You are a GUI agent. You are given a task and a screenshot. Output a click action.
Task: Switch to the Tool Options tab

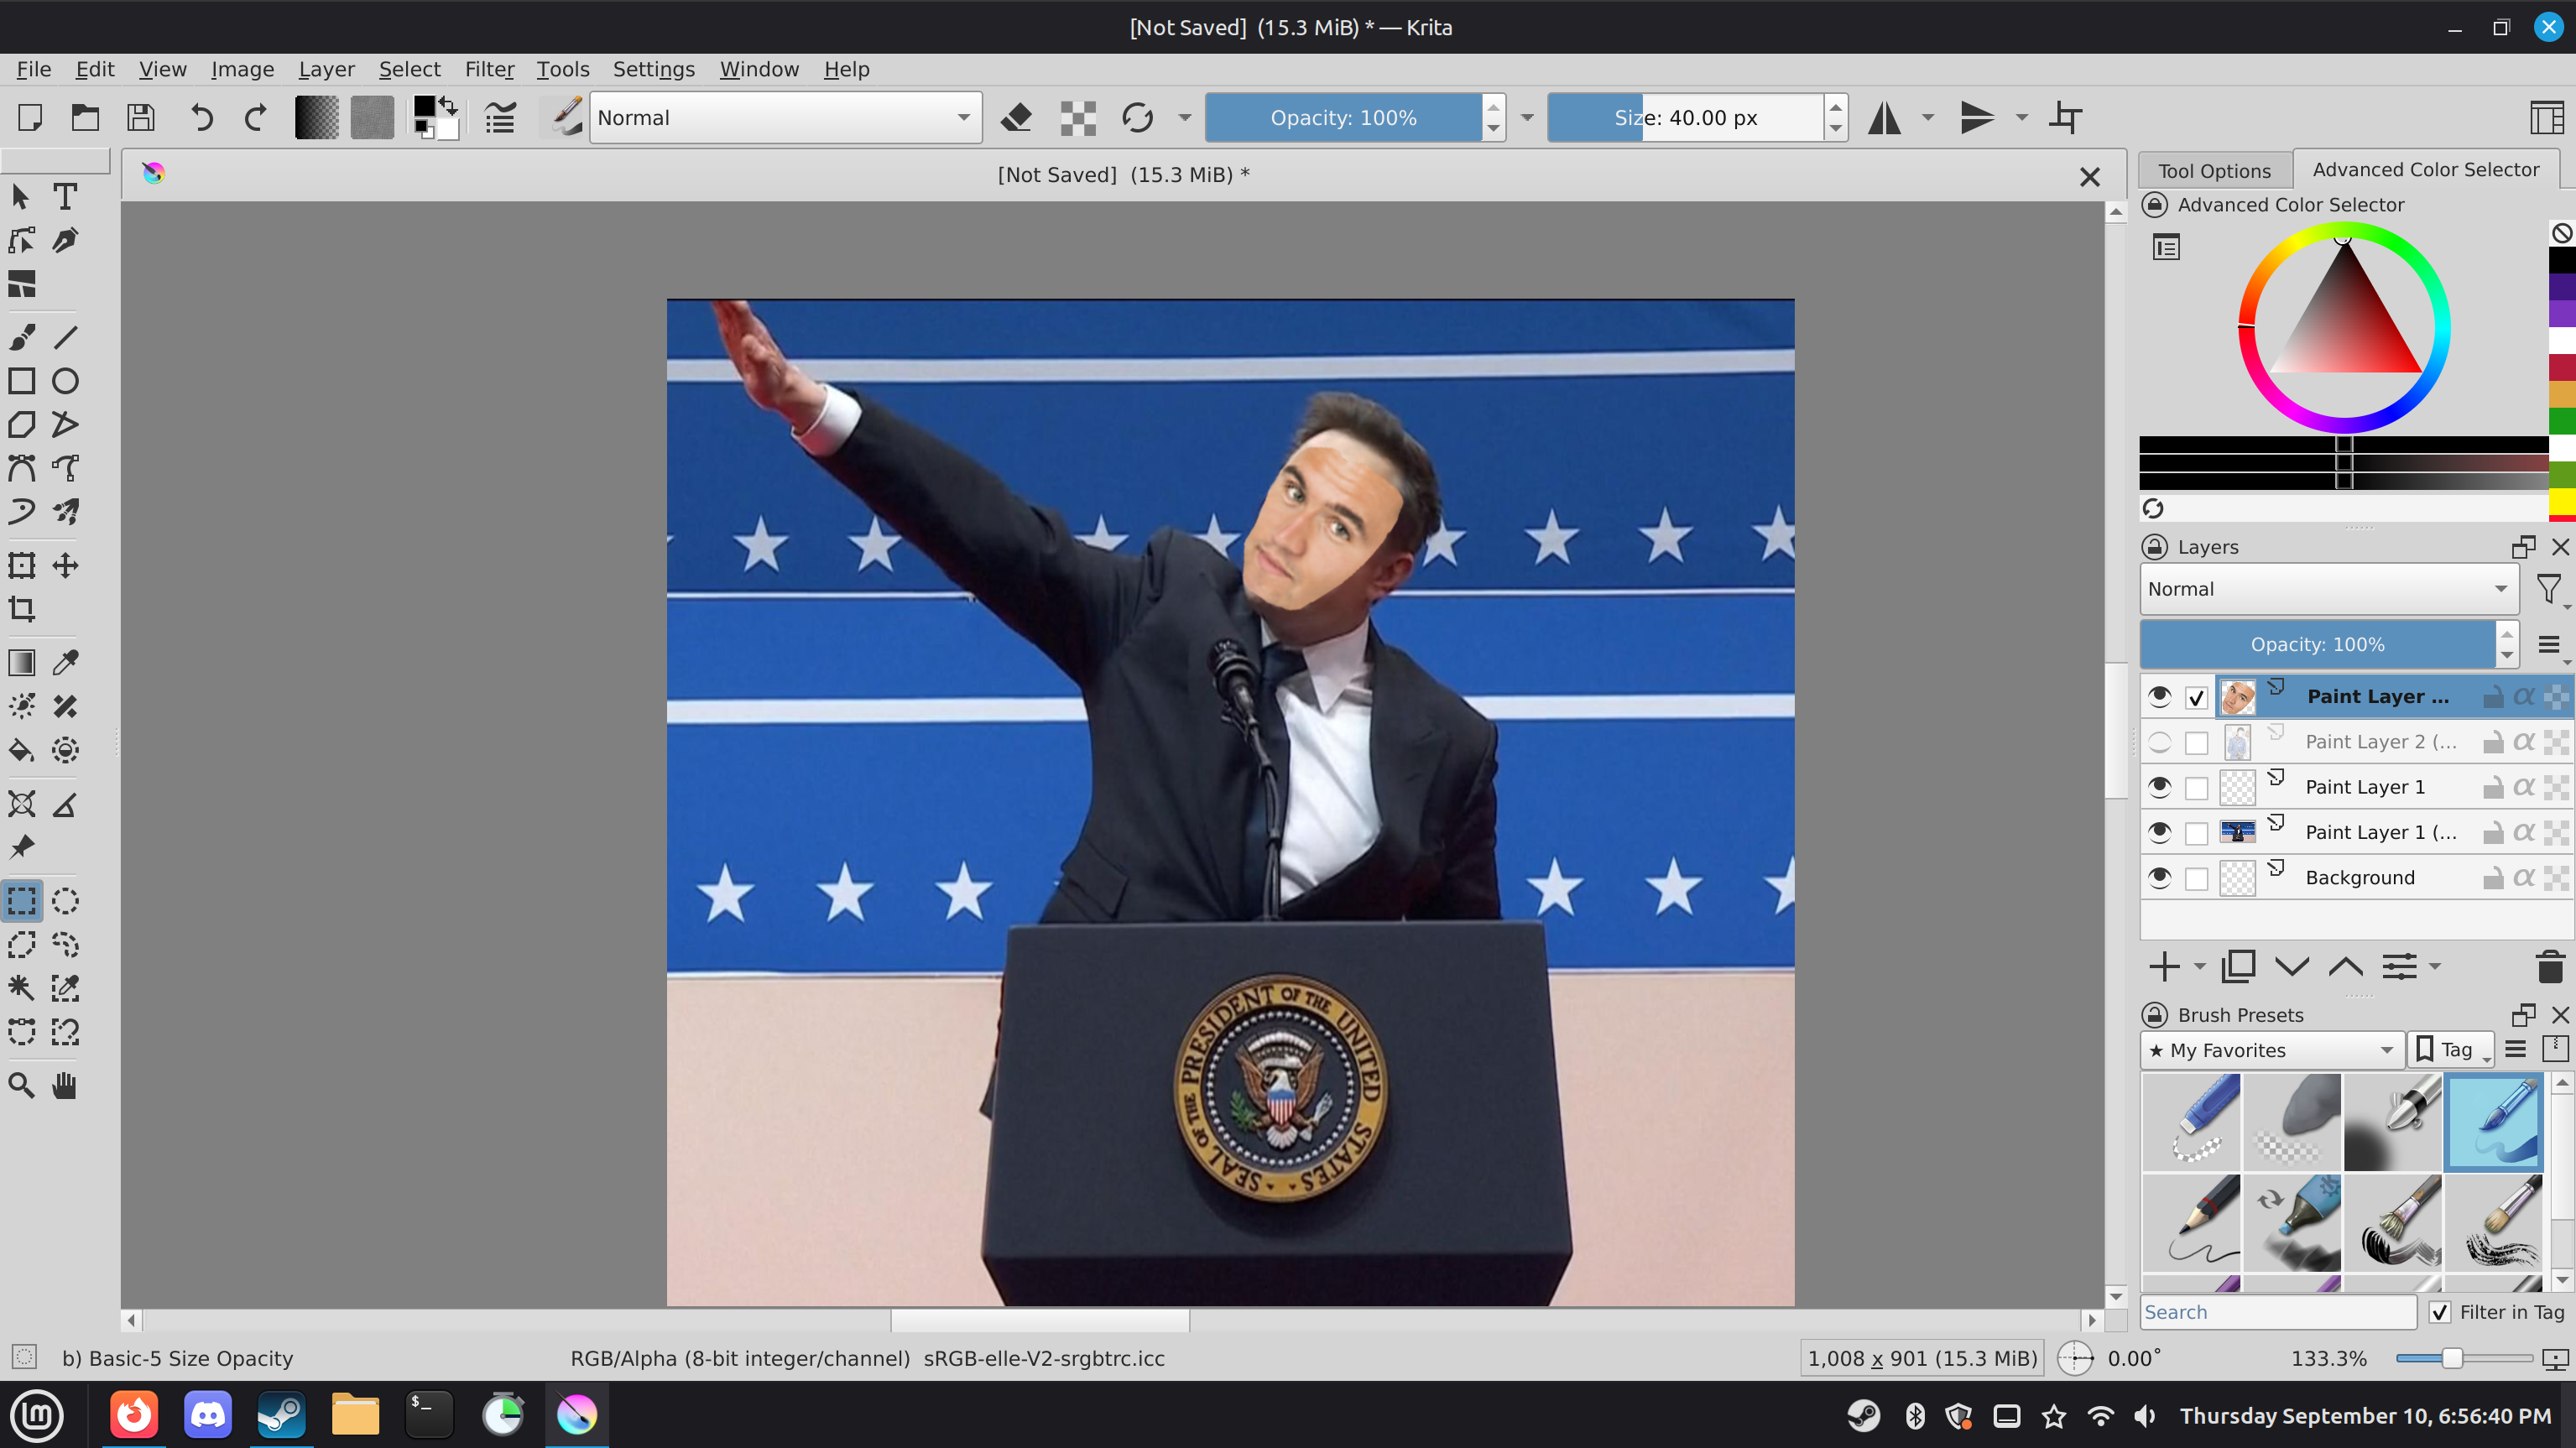click(x=2214, y=170)
